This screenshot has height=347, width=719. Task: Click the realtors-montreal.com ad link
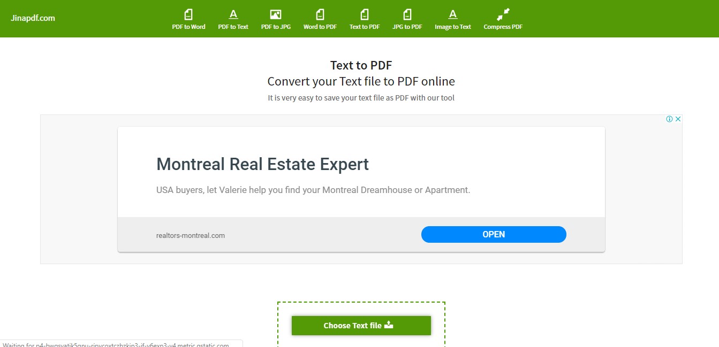(x=191, y=235)
